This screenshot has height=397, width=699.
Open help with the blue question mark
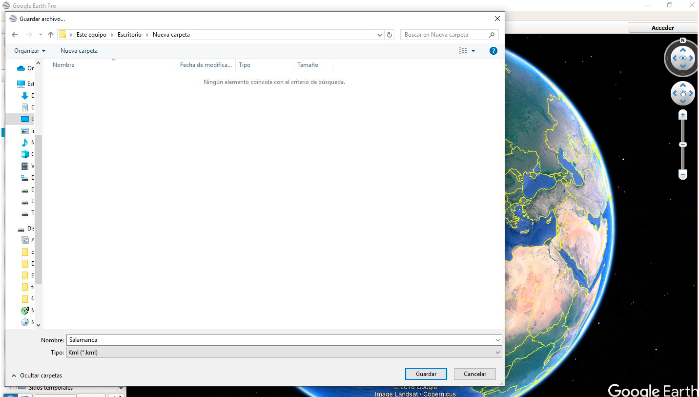(493, 51)
